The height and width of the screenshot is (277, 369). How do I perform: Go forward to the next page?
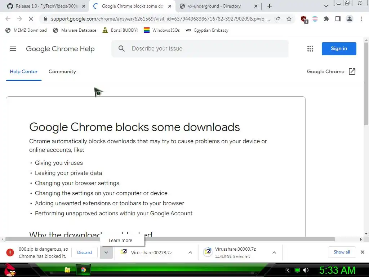pos(19,19)
